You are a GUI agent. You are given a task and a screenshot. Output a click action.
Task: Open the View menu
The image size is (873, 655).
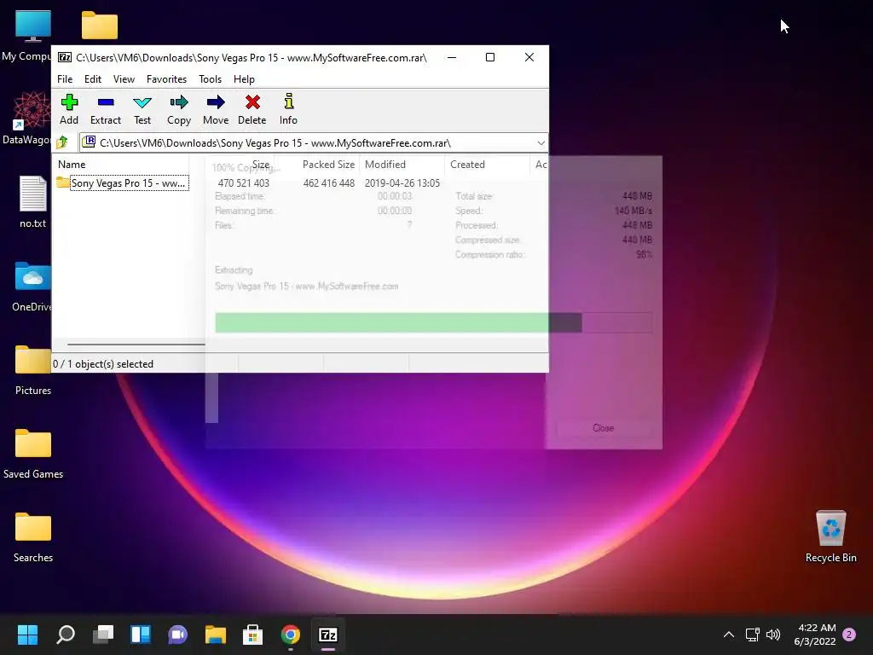[x=124, y=79]
